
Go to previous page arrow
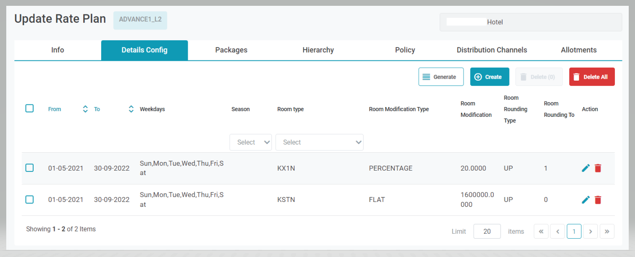point(558,231)
